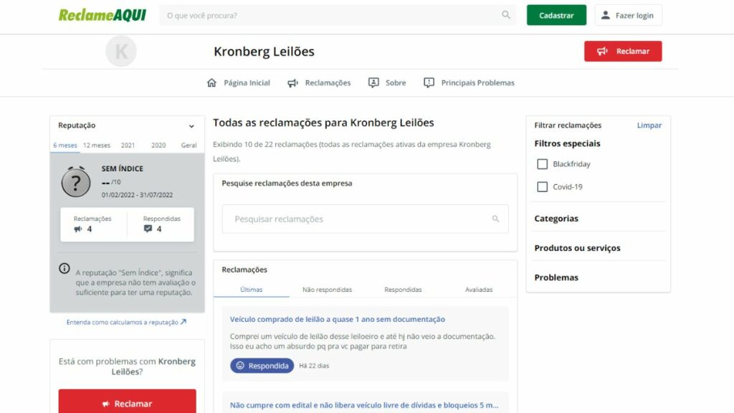The width and height of the screenshot is (734, 413).
Task: Click the Limpar filters link
Action: tap(649, 125)
